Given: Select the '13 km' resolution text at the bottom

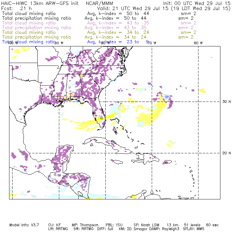Looking at the screenshot, I should point(172,225).
